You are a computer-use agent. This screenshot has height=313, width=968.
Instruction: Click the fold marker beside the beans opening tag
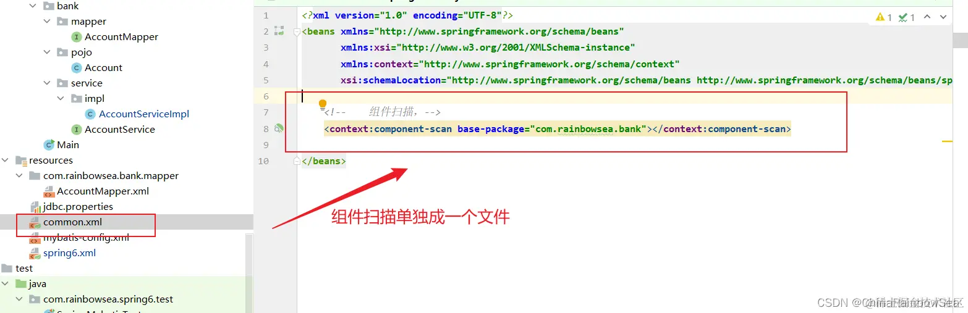pyautogui.click(x=297, y=31)
